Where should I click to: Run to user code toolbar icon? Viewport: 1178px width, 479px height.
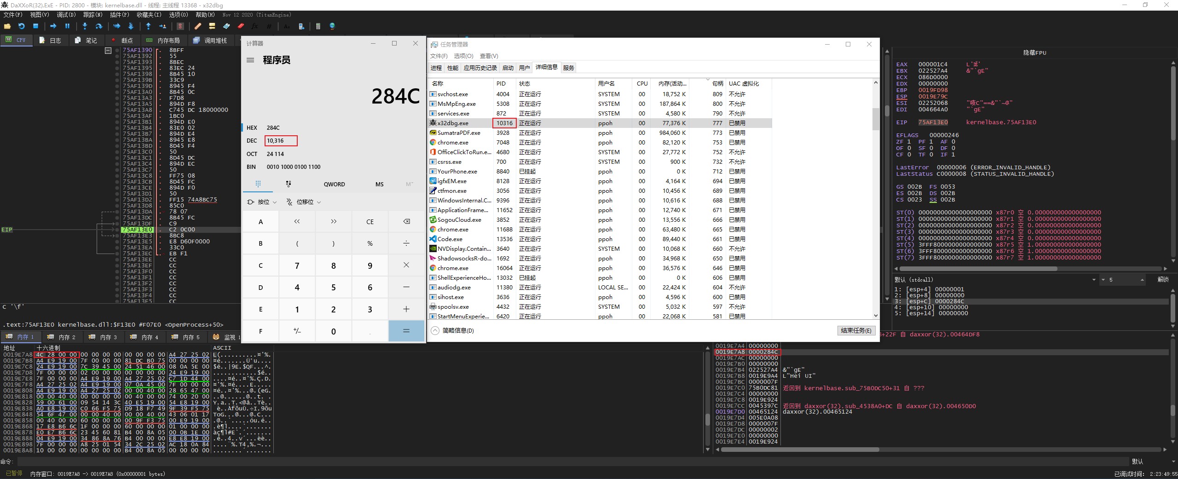pos(162,26)
